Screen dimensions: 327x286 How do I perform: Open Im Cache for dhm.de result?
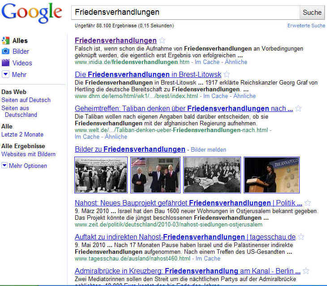point(215,96)
